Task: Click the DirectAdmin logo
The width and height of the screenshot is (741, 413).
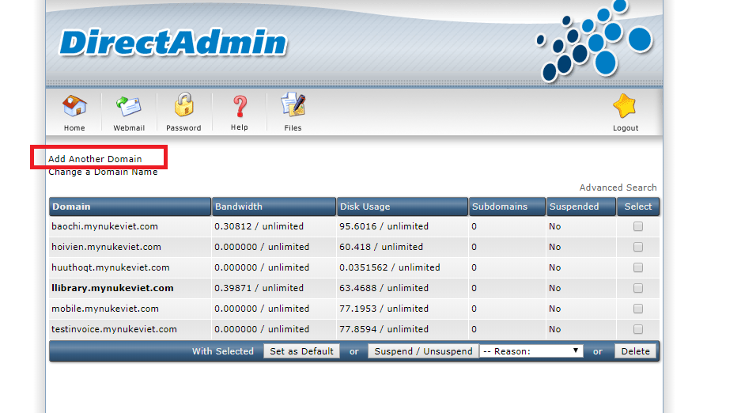Action: pyautogui.click(x=172, y=43)
